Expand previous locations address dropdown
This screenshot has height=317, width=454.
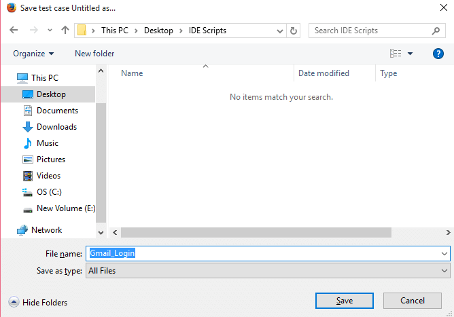(280, 31)
